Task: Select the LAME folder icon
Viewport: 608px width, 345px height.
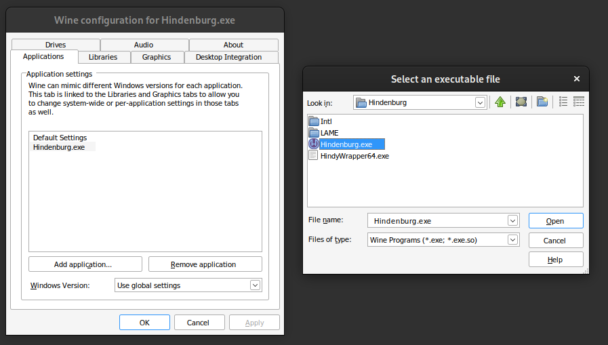Action: tap(314, 133)
